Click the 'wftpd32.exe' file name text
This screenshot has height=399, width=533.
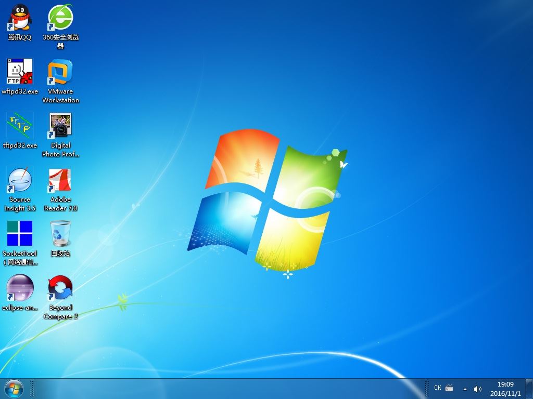[x=20, y=91]
